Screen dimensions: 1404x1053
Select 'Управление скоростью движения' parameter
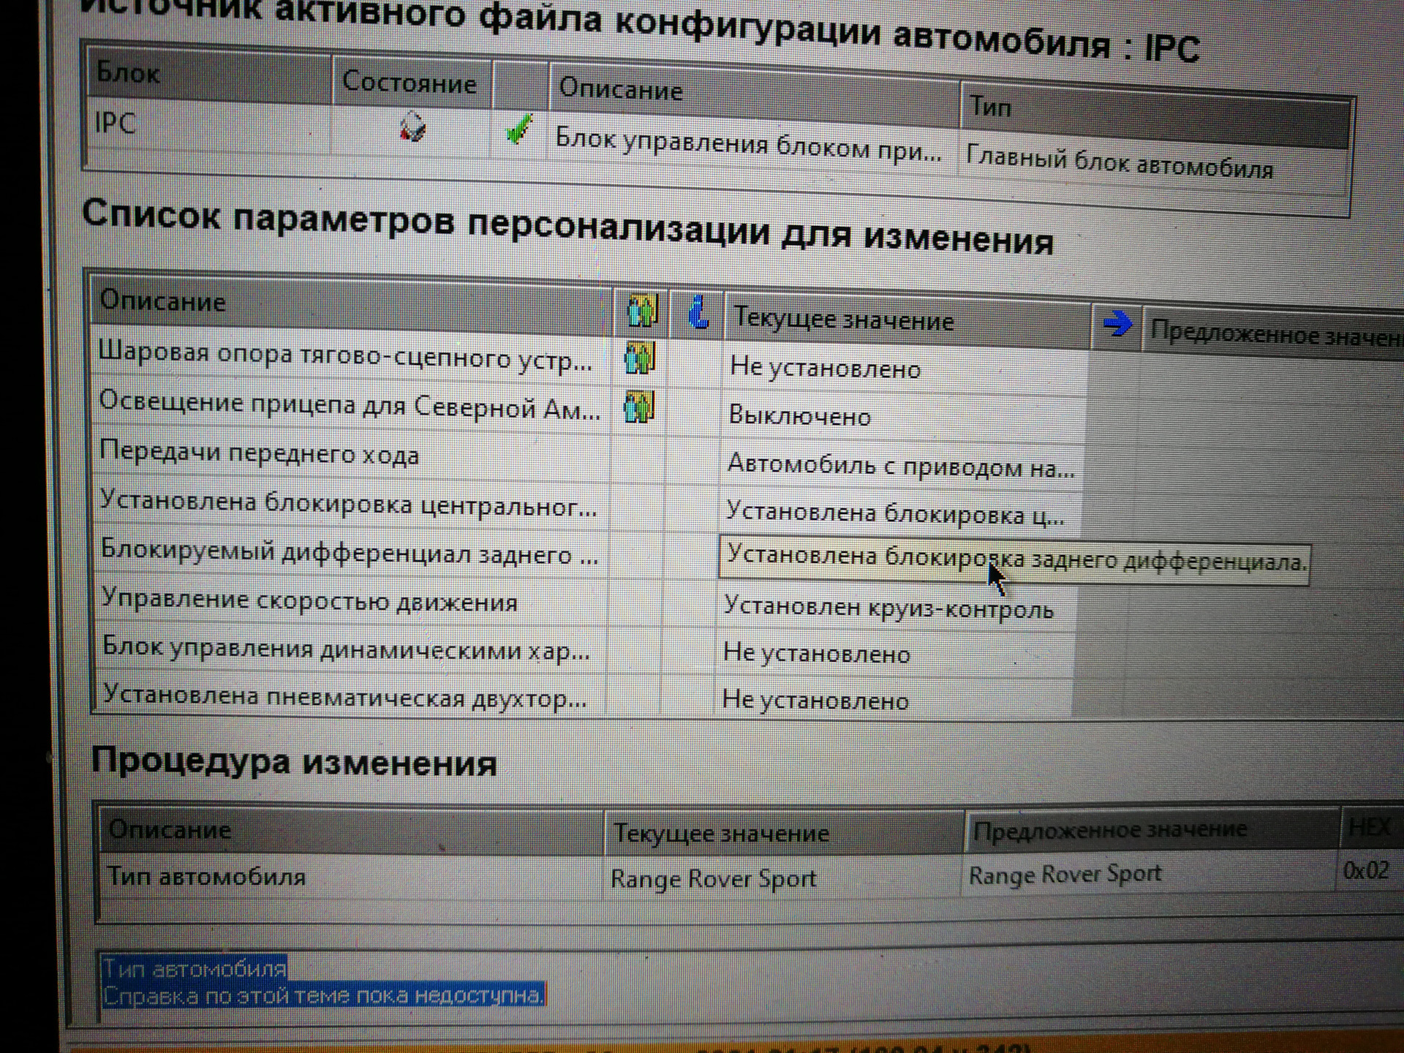[309, 601]
